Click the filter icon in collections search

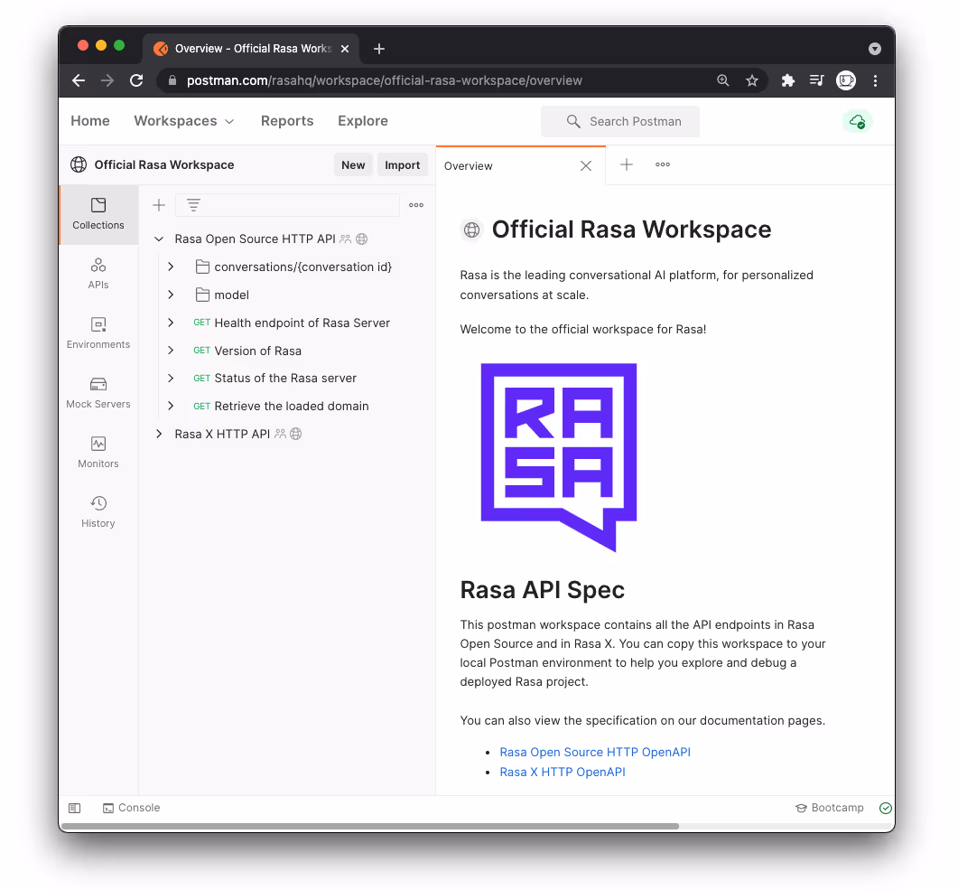[x=194, y=205]
